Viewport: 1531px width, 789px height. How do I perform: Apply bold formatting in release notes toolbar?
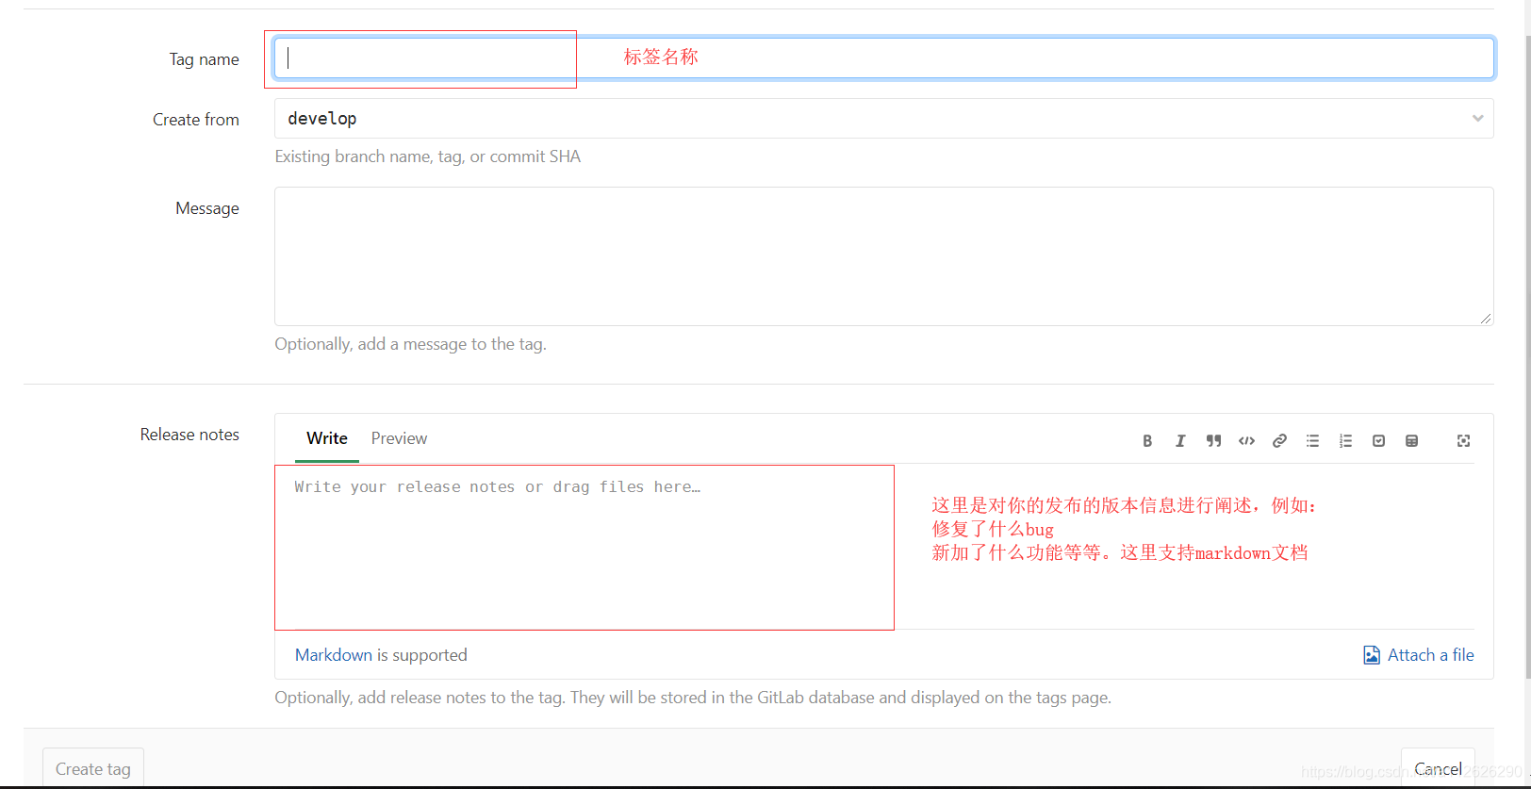1147,440
